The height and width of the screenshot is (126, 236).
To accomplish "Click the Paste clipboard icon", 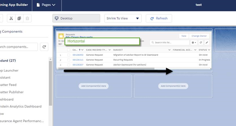I will pyautogui.click(x=27, y=18).
